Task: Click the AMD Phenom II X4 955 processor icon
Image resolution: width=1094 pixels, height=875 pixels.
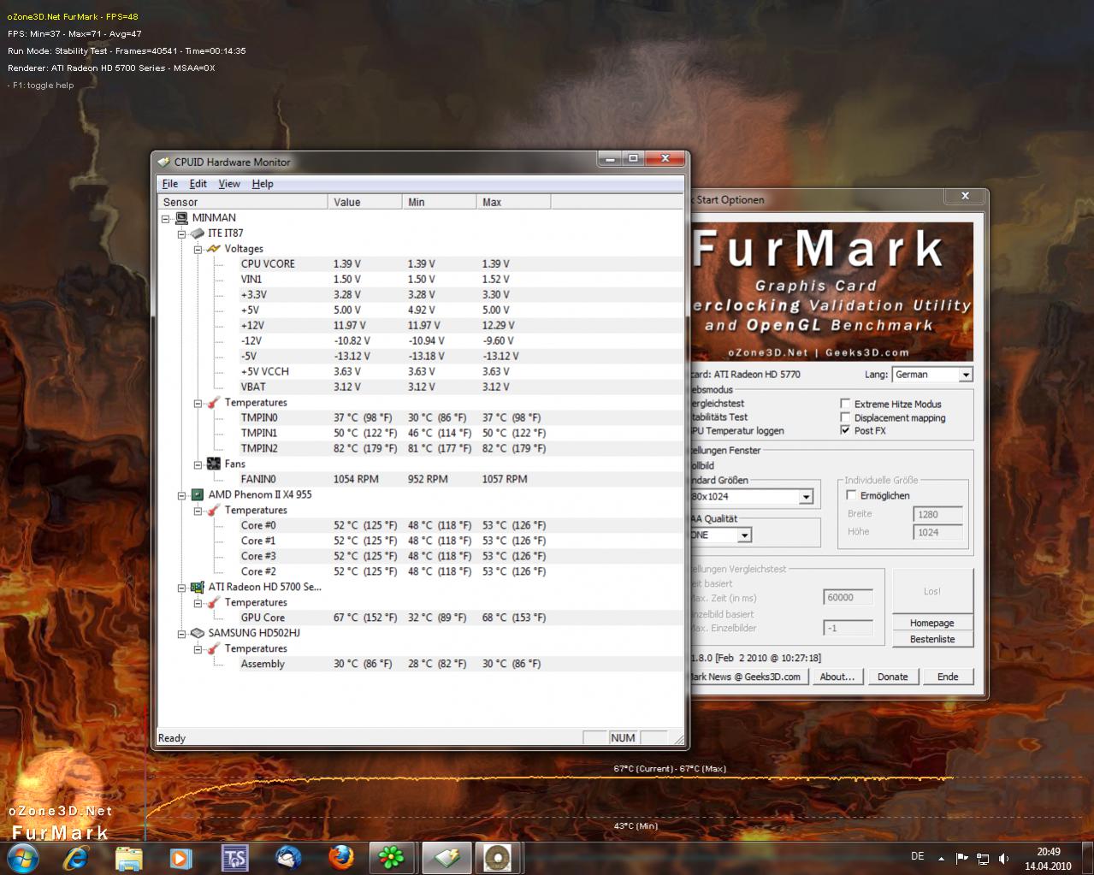Action: (198, 494)
